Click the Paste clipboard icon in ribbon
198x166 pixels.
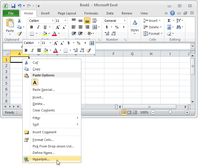[10, 23]
